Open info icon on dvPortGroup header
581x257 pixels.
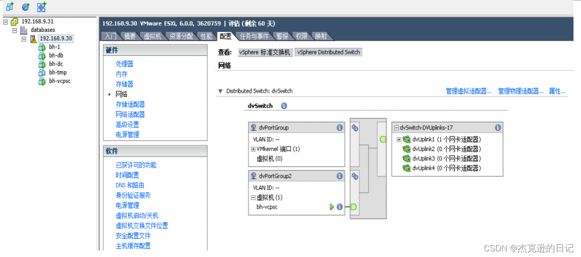click(x=340, y=128)
